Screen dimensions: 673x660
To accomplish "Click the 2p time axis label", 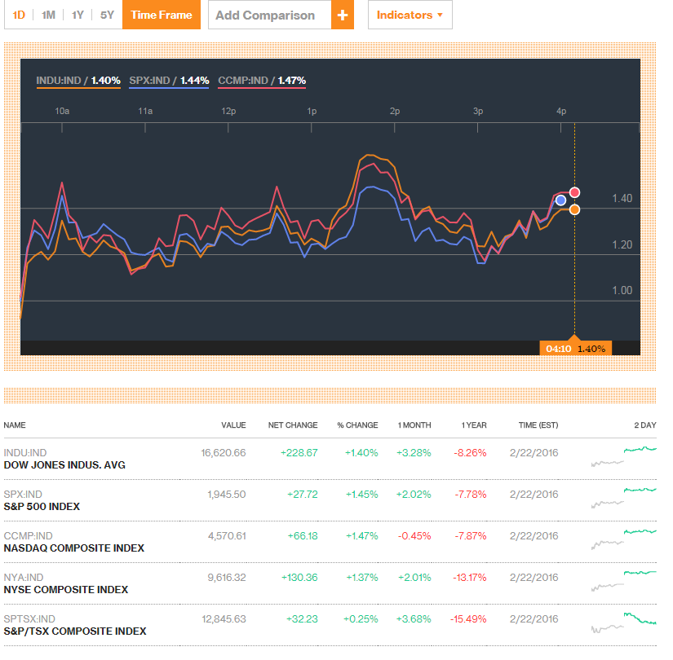I will point(395,112).
